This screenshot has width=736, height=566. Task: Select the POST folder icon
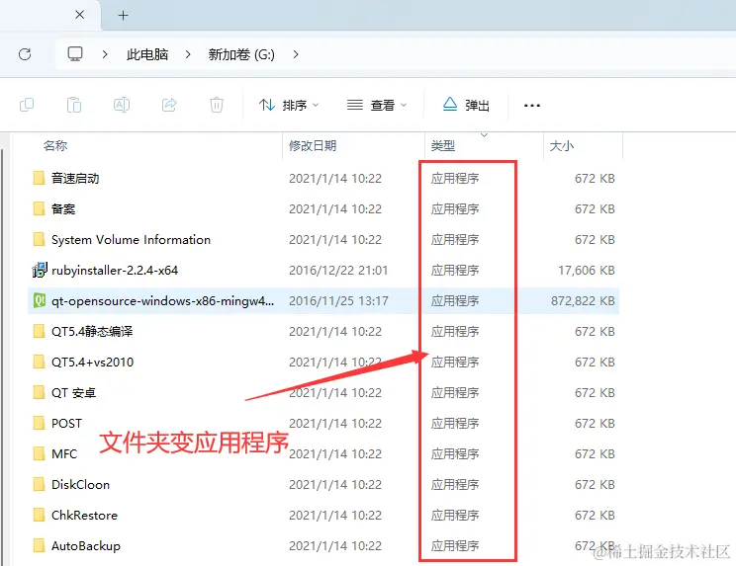pyautogui.click(x=39, y=423)
